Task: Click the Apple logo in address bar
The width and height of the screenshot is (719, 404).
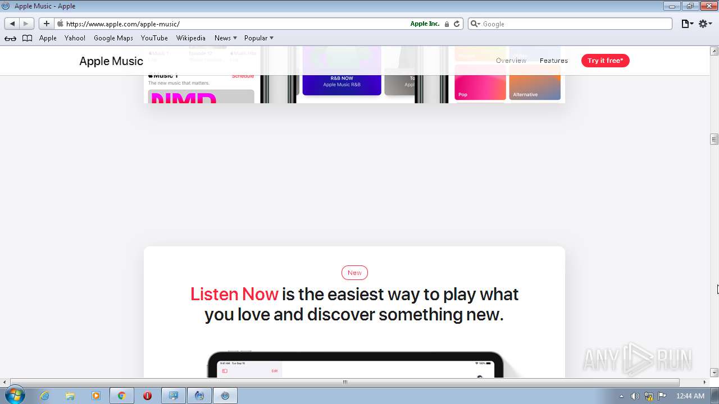Action: coord(60,24)
